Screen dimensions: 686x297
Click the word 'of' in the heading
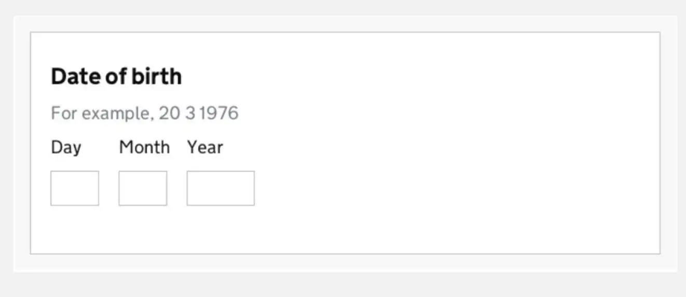click(x=116, y=77)
